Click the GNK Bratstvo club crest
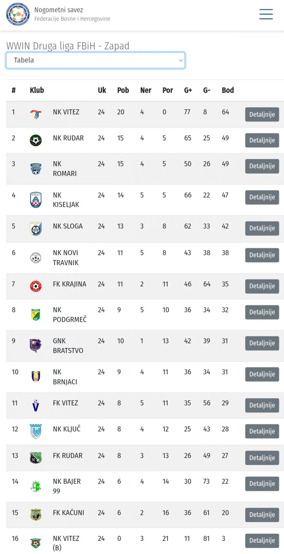The image size is (284, 554). 36,345
